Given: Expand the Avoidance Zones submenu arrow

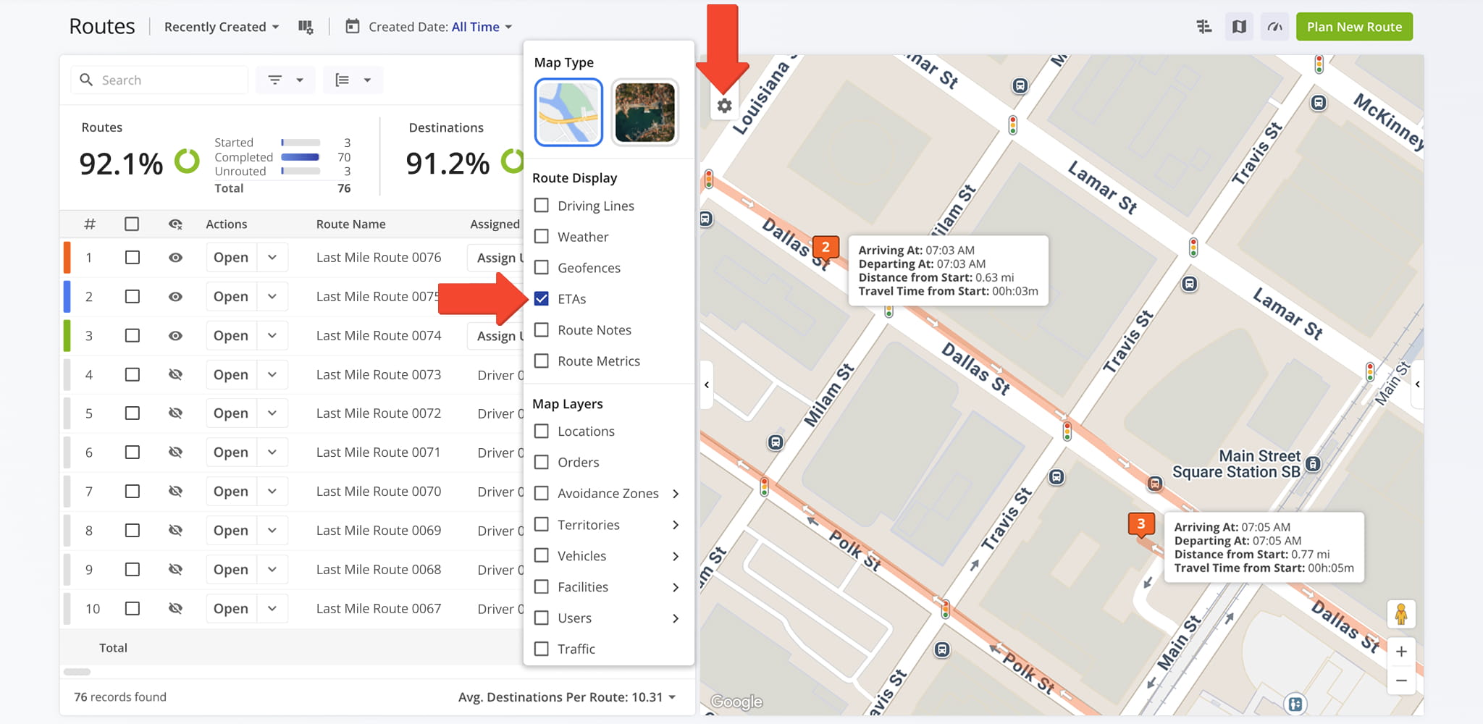Looking at the screenshot, I should coord(676,494).
